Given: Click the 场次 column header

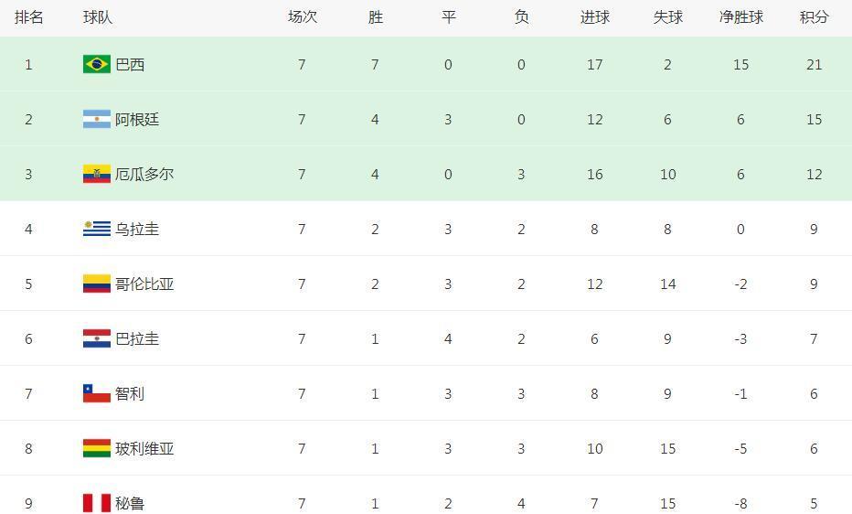Looking at the screenshot, I should click(302, 16).
